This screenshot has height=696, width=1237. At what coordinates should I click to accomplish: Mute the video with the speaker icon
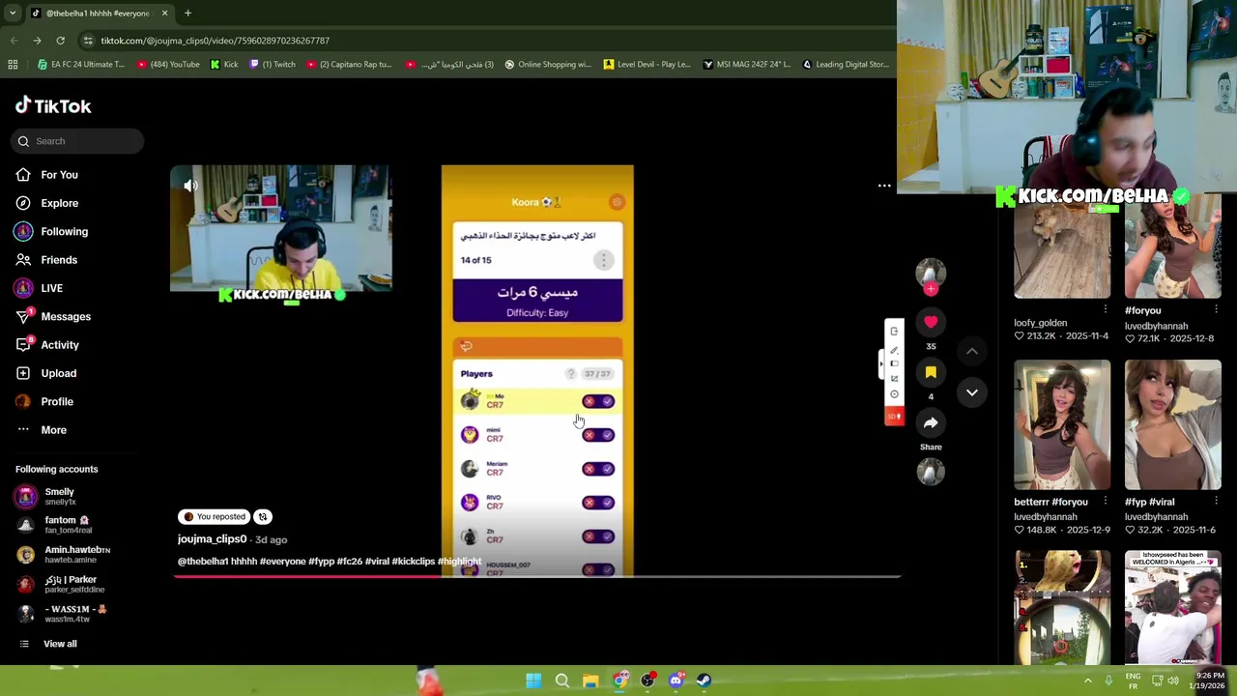tap(190, 186)
